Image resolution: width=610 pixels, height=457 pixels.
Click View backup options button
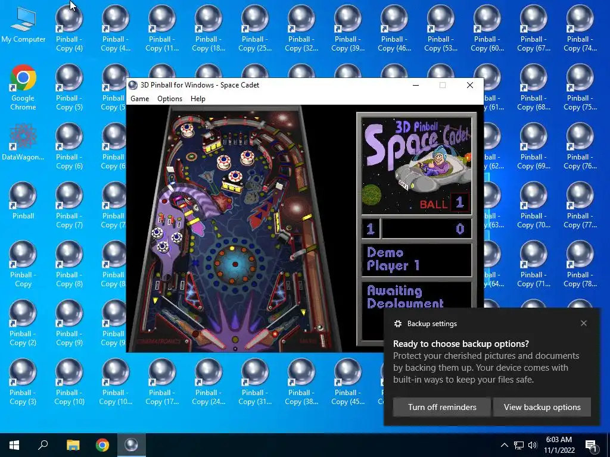click(x=542, y=407)
